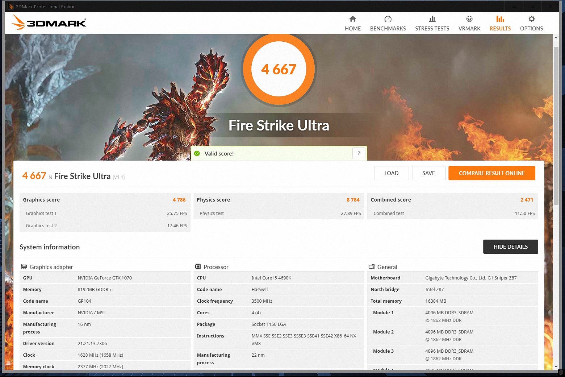Image resolution: width=565 pixels, height=377 pixels.
Task: Click the 16384 MB total memory value
Action: click(x=436, y=301)
